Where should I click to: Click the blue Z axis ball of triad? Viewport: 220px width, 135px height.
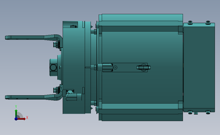click(16, 119)
